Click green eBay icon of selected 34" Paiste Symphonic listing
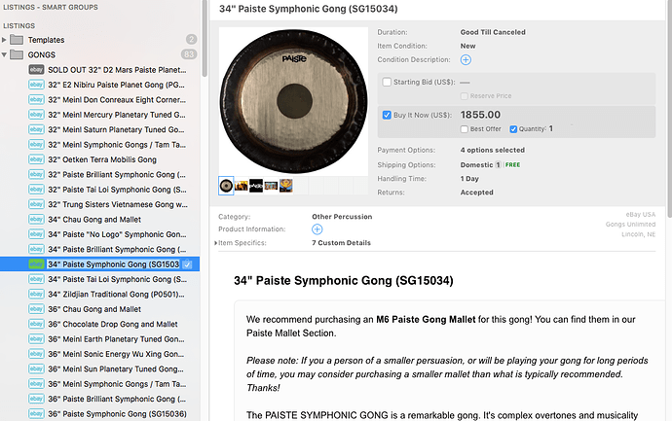Image resolution: width=672 pixels, height=421 pixels. (x=36, y=264)
